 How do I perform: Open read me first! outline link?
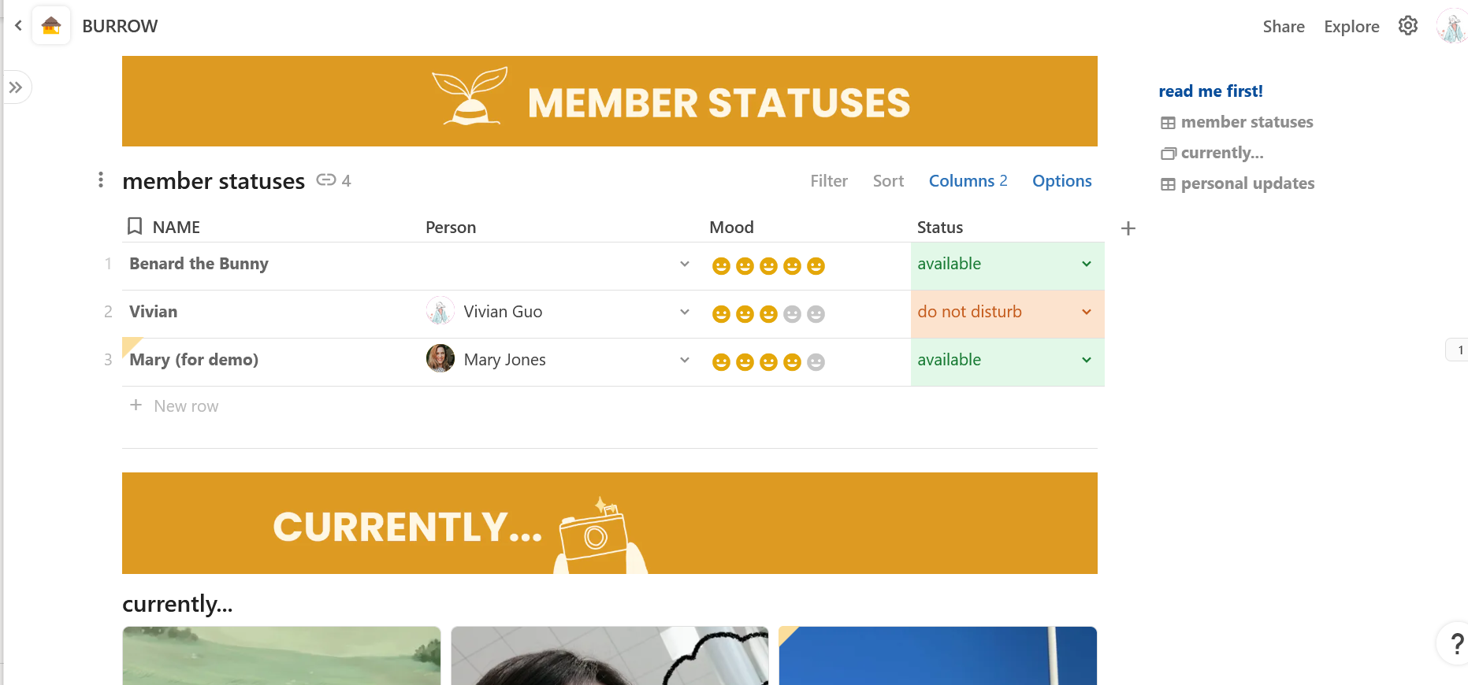(x=1210, y=91)
